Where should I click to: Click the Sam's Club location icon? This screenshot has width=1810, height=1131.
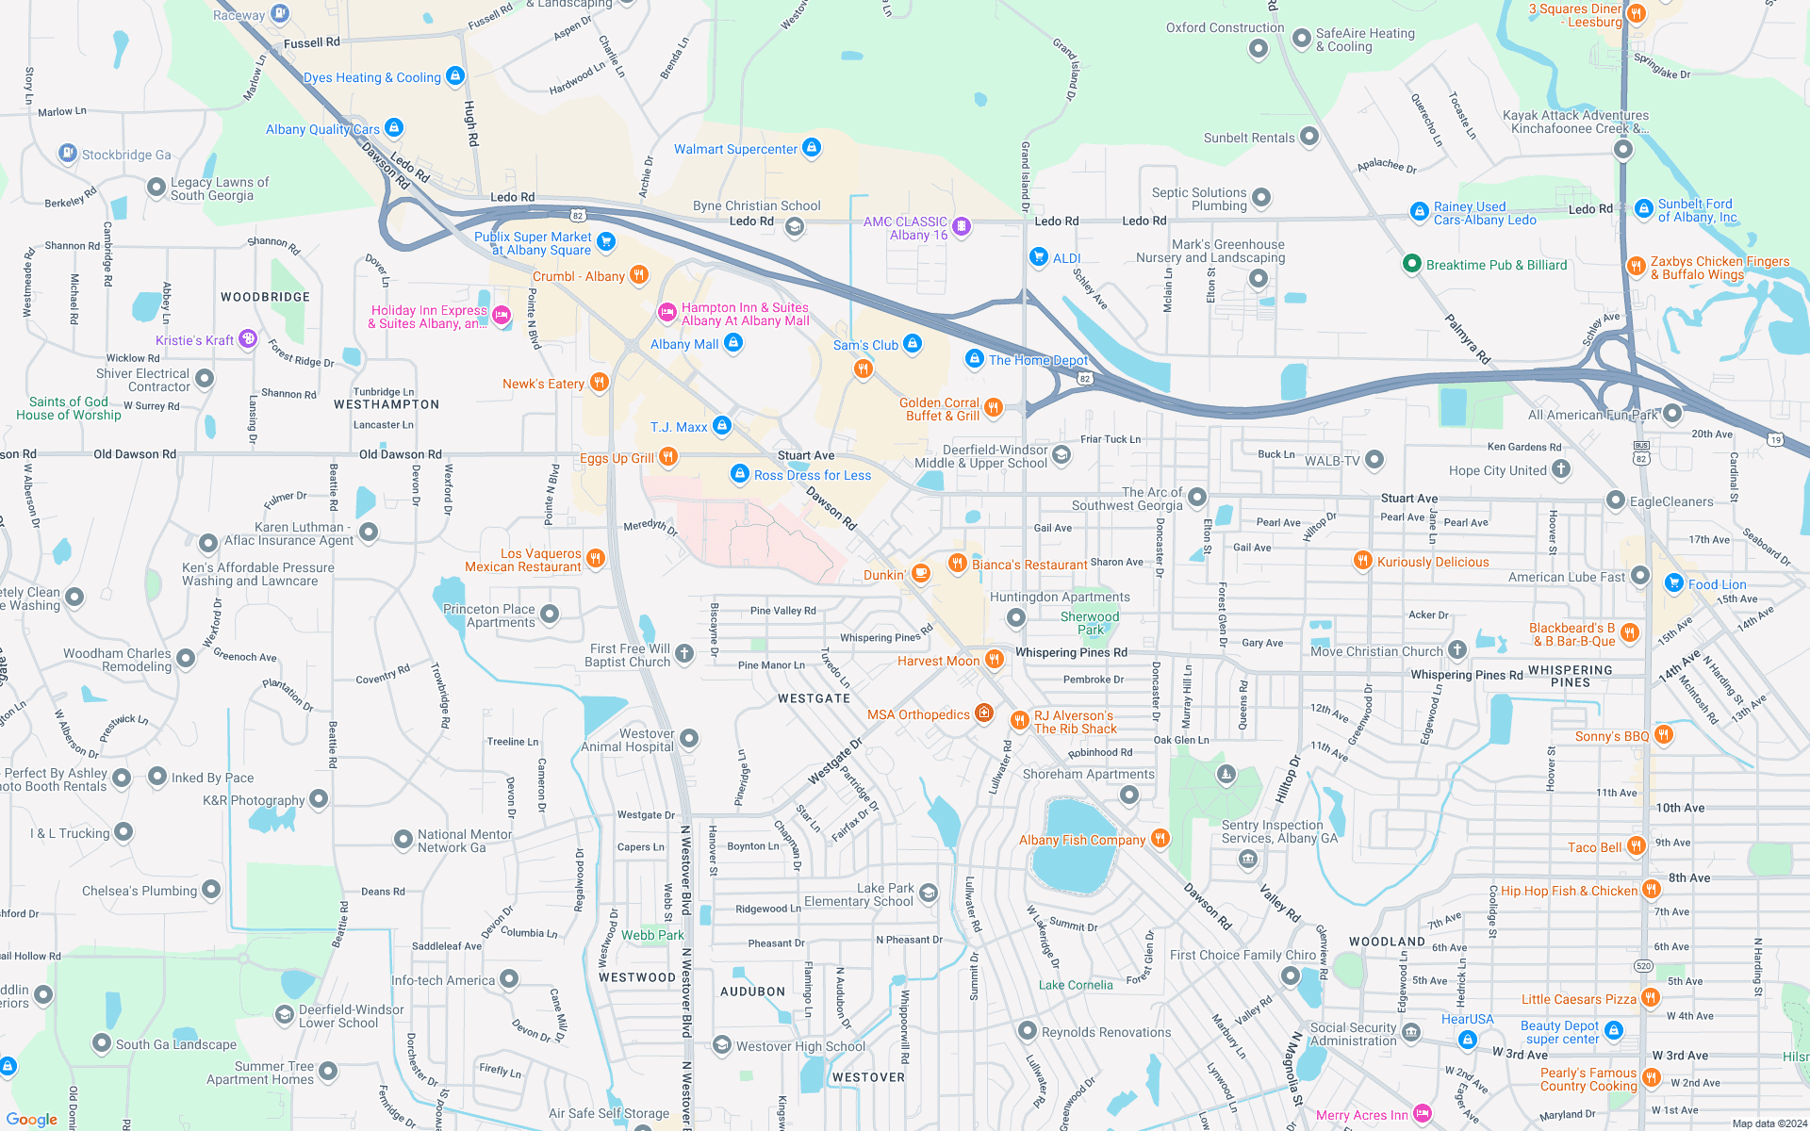click(913, 344)
